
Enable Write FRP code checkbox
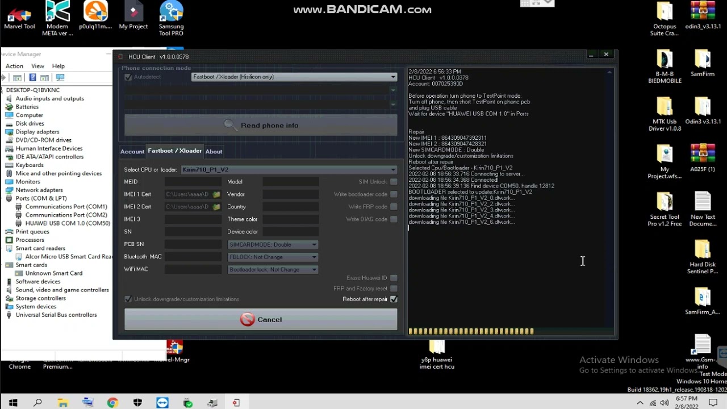(x=394, y=207)
